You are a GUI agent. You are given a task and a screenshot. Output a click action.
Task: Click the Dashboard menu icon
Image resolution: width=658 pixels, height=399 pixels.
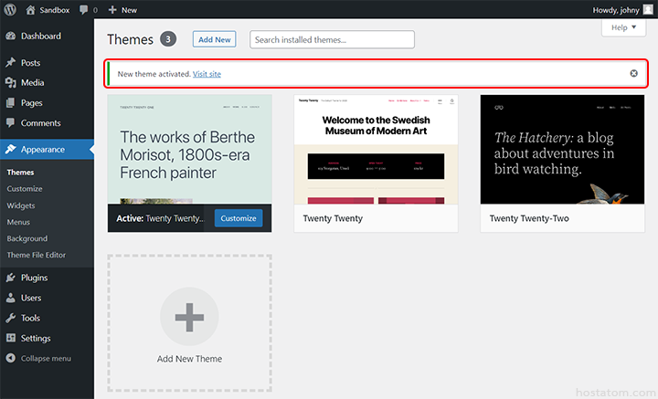click(10, 37)
